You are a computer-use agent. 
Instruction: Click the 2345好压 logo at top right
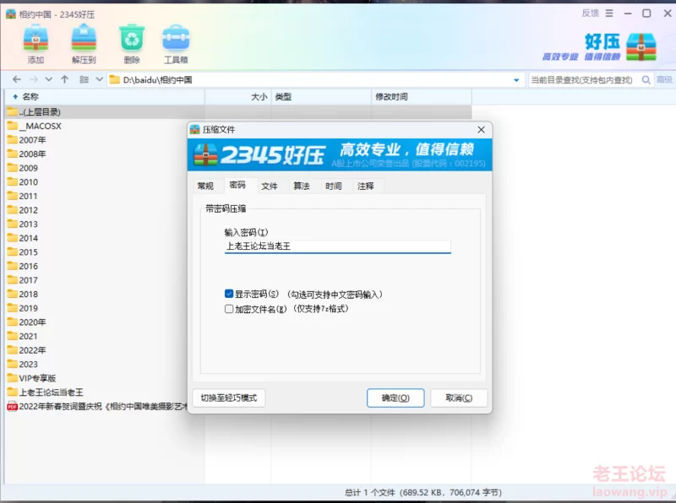(x=641, y=46)
